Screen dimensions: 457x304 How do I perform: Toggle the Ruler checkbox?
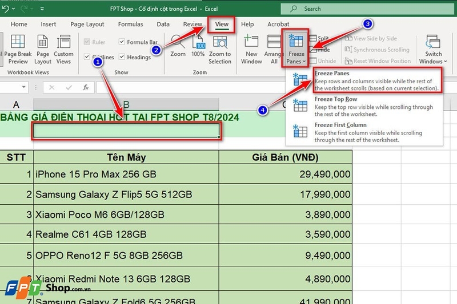(87, 42)
